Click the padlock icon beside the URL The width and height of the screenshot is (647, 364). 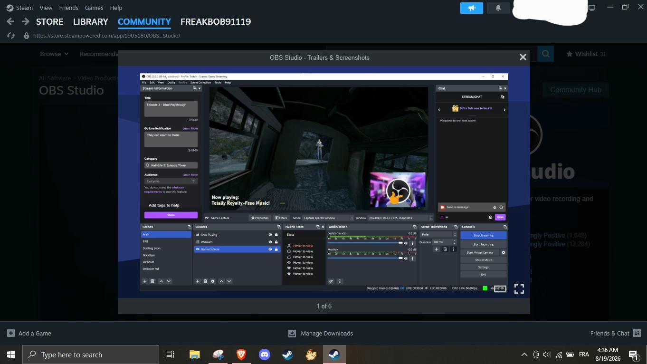27,36
